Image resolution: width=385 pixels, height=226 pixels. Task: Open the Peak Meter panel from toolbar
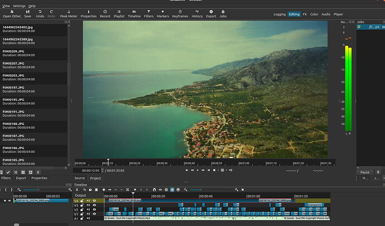click(69, 14)
